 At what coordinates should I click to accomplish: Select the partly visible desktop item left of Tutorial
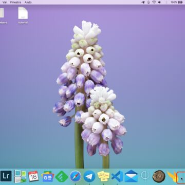(3, 16)
